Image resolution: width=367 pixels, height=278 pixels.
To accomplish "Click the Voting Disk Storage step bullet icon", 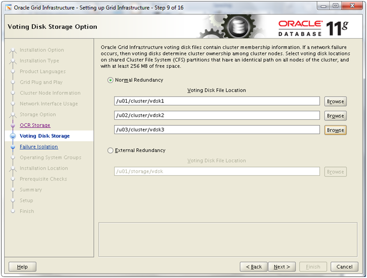I will point(13,136).
